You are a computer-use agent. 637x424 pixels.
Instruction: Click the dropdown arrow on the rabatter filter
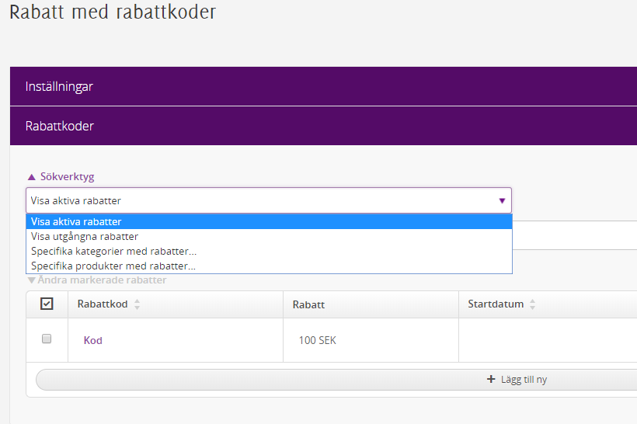pos(502,200)
